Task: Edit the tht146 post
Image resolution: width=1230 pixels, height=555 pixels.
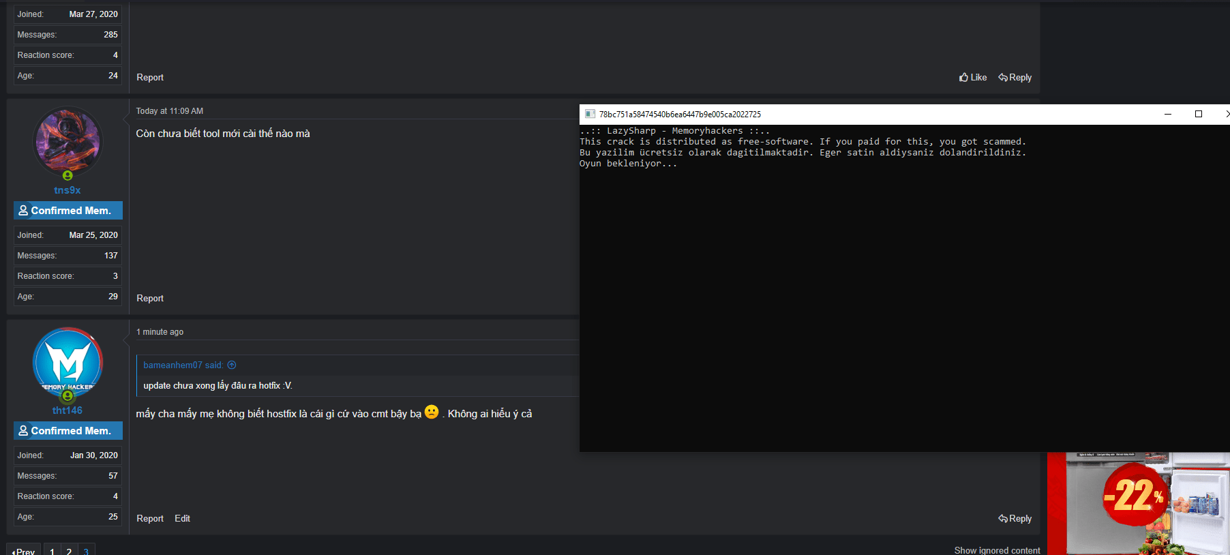Action: pyautogui.click(x=182, y=518)
